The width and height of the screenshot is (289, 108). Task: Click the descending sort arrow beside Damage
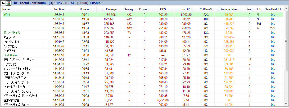coord(102,10)
